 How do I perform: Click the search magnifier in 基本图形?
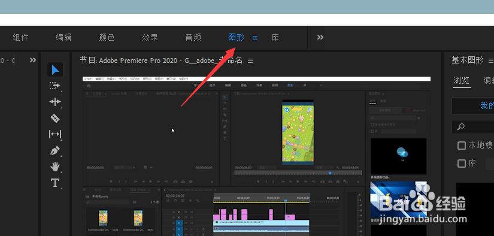point(461,127)
